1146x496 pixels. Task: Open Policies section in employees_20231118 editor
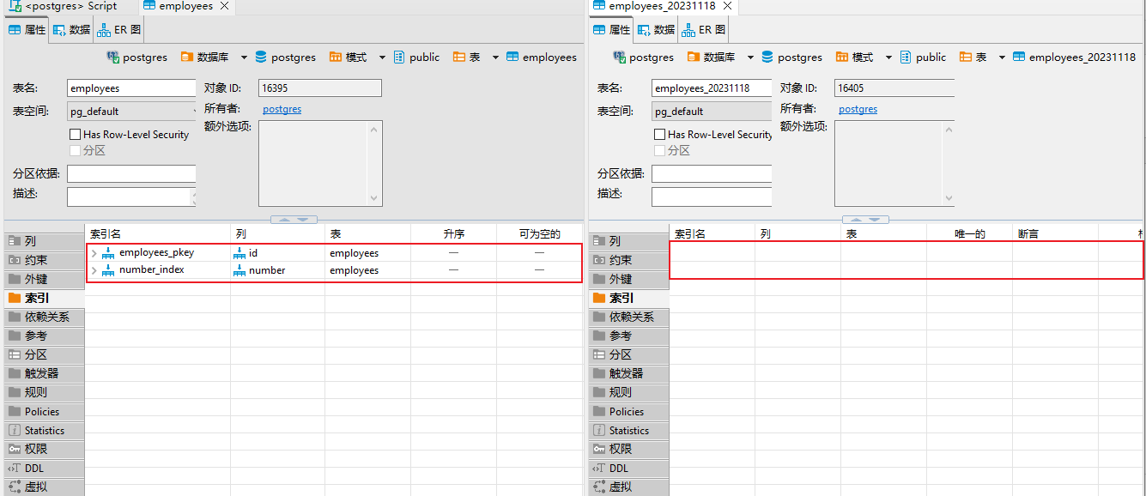pyautogui.click(x=628, y=412)
